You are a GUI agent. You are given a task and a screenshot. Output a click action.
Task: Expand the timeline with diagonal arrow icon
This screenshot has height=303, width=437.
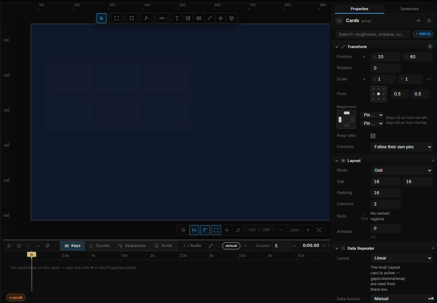(211, 246)
